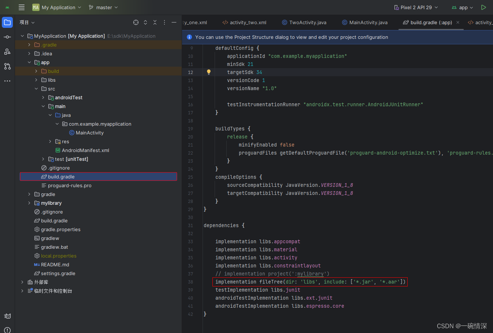Open the Commit tool window
Viewport: 493px width, 333px height.
7,37
